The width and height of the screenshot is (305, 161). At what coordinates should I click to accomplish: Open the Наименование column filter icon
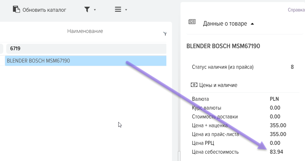[x=165, y=34]
